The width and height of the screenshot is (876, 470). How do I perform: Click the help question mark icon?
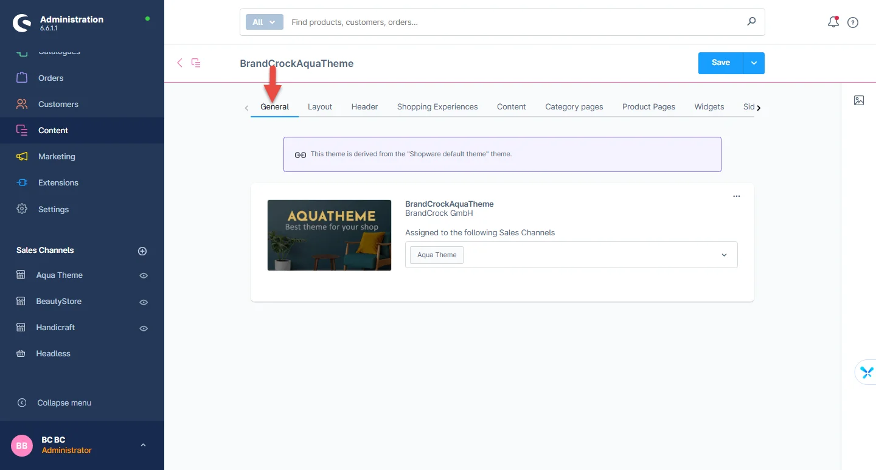click(853, 22)
